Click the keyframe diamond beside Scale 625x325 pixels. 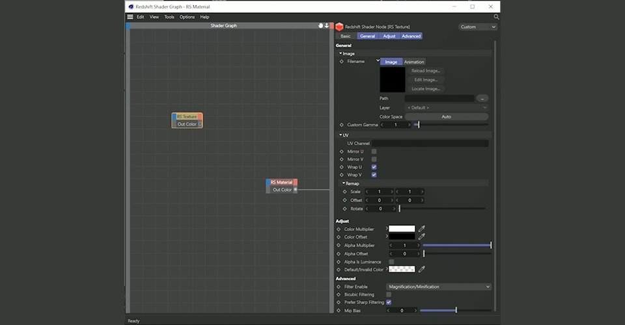click(x=345, y=192)
